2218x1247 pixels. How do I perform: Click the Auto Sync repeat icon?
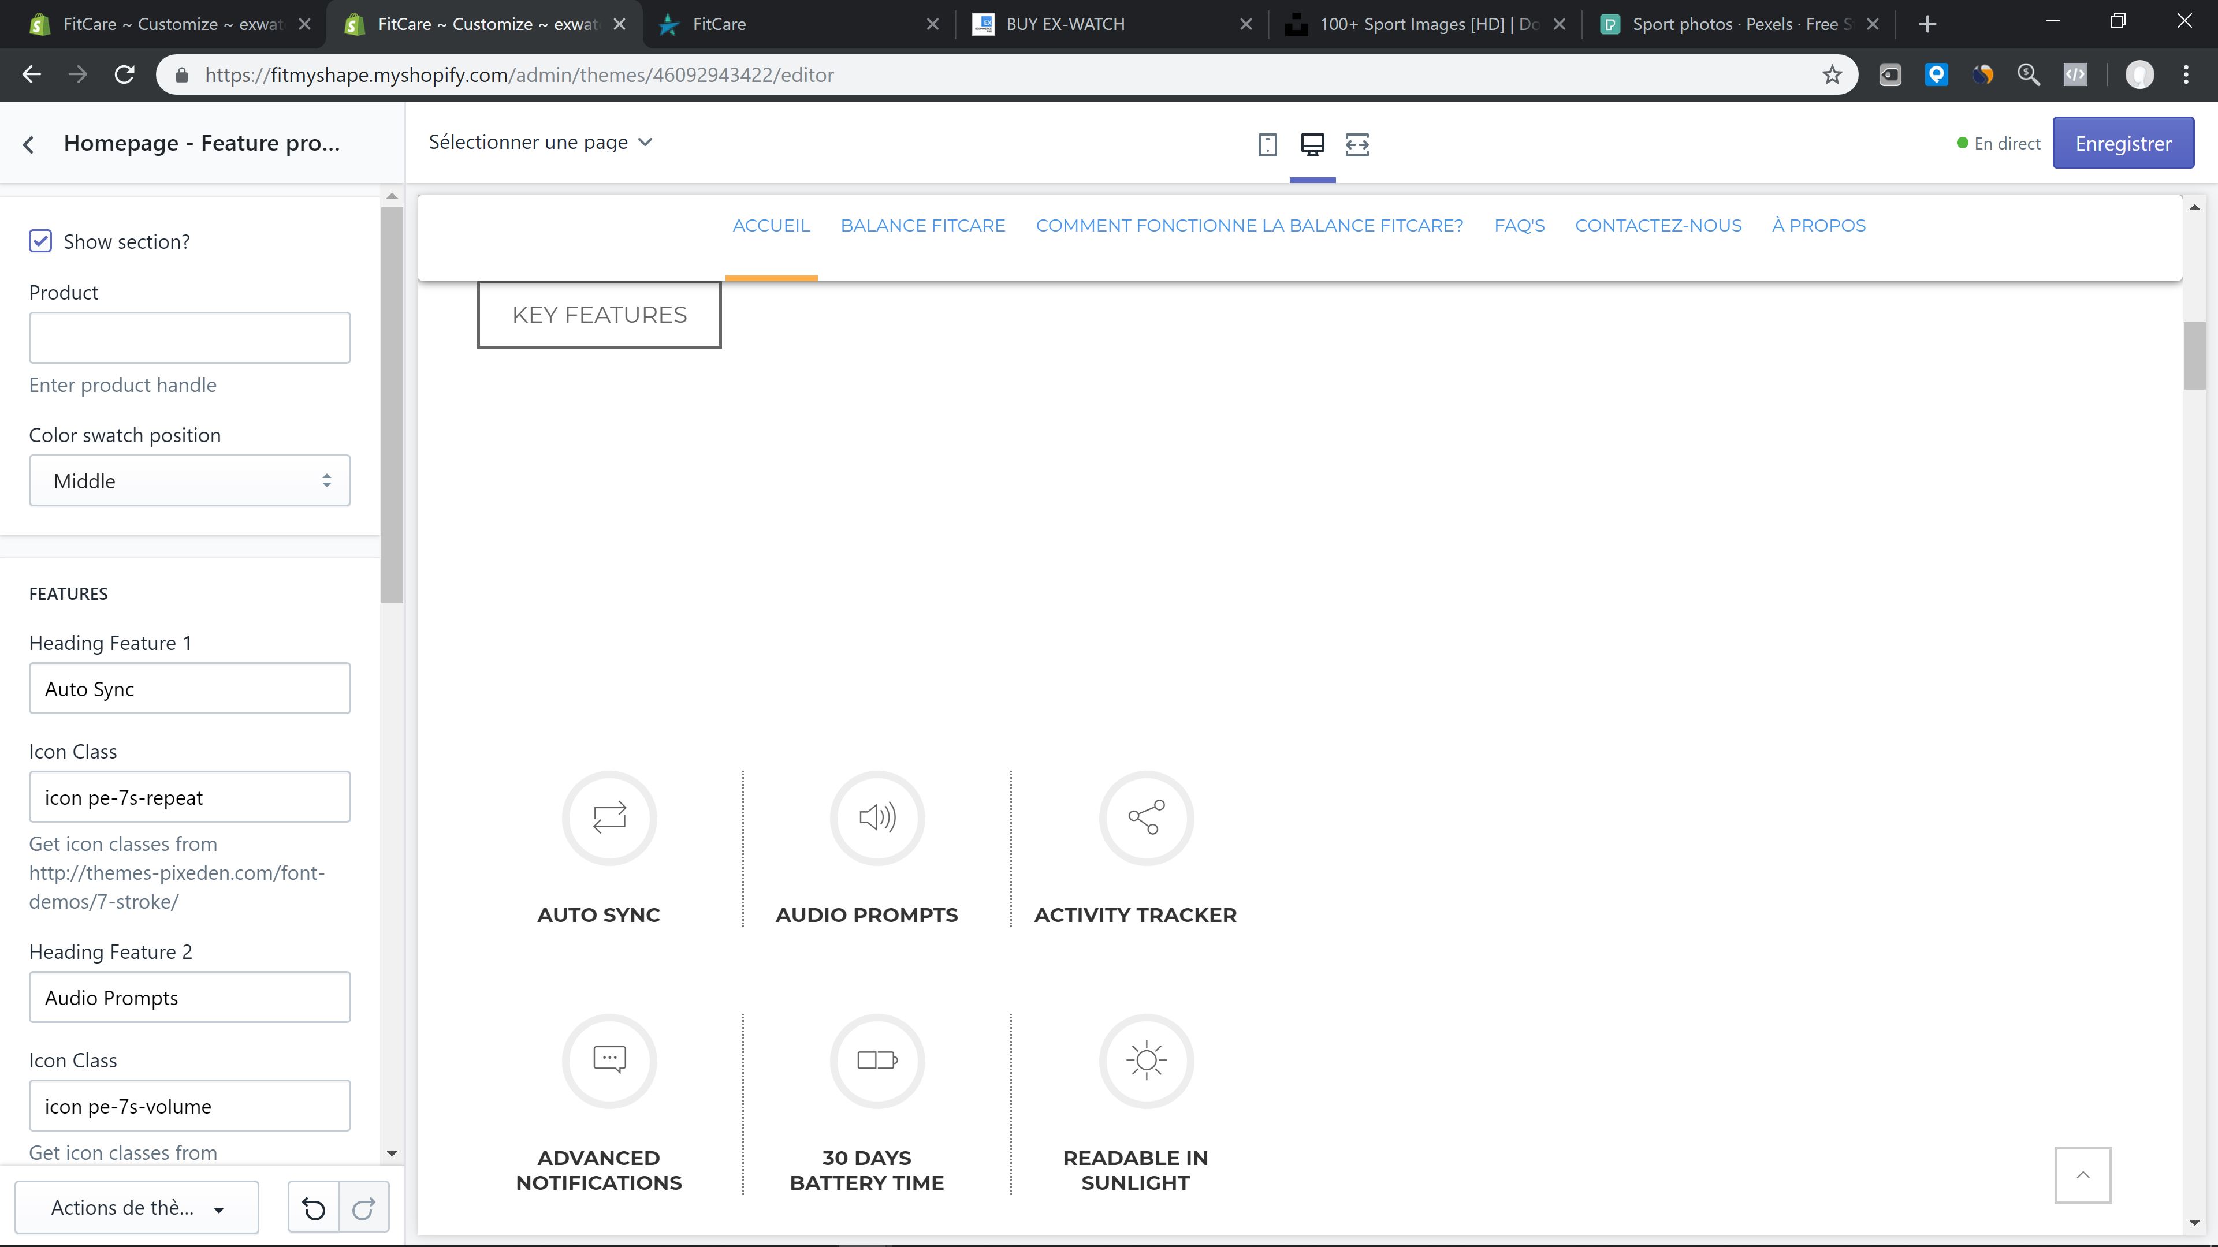click(609, 817)
